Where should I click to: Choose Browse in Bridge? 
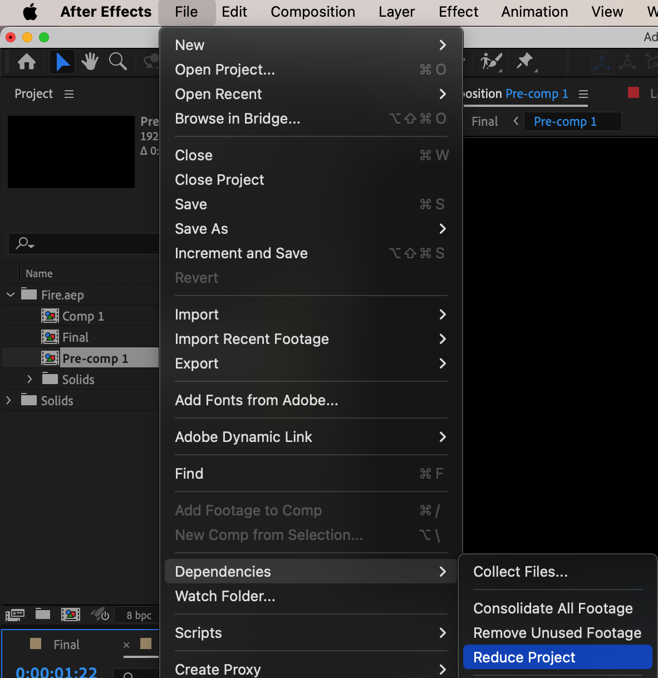point(311,119)
